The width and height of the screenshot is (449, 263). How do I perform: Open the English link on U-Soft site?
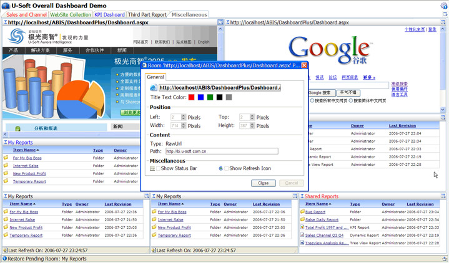coord(204,42)
